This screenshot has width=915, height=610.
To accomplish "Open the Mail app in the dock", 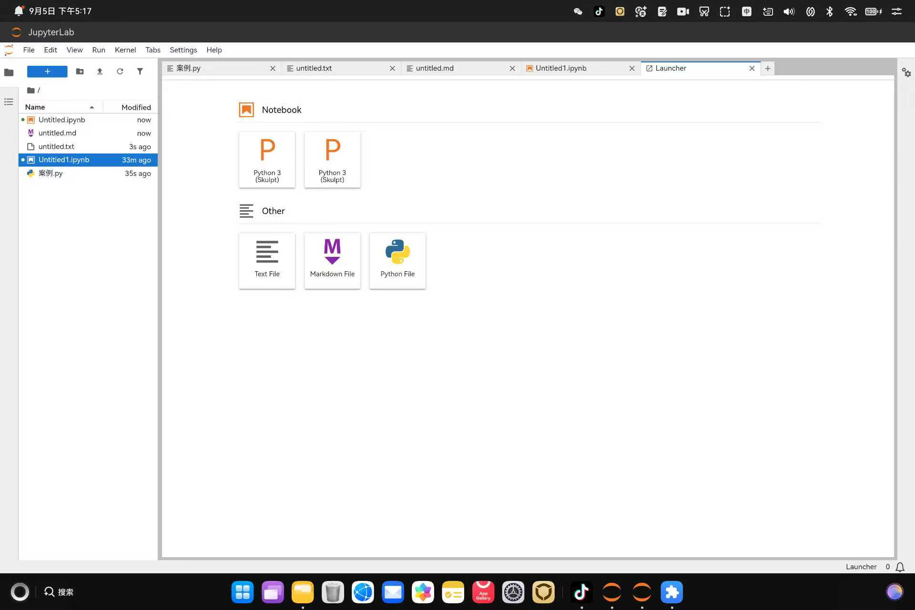I will 393,592.
